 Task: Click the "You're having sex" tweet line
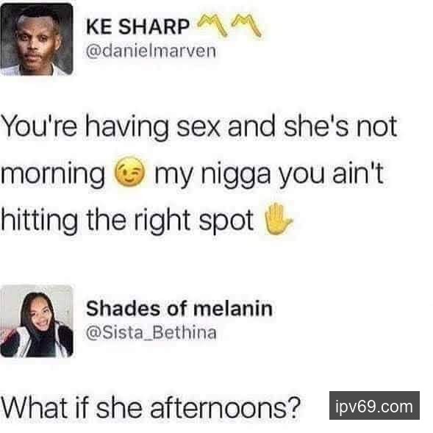pos(198,126)
